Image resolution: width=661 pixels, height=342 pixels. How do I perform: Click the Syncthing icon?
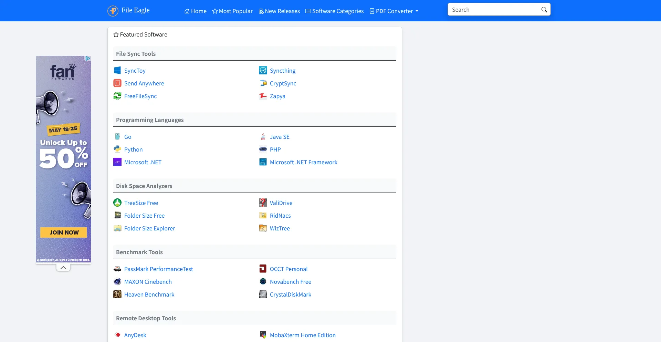click(263, 70)
